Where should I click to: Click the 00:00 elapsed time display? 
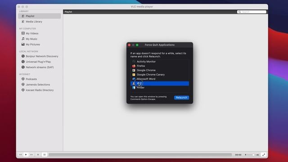pyautogui.click(x=238, y=155)
